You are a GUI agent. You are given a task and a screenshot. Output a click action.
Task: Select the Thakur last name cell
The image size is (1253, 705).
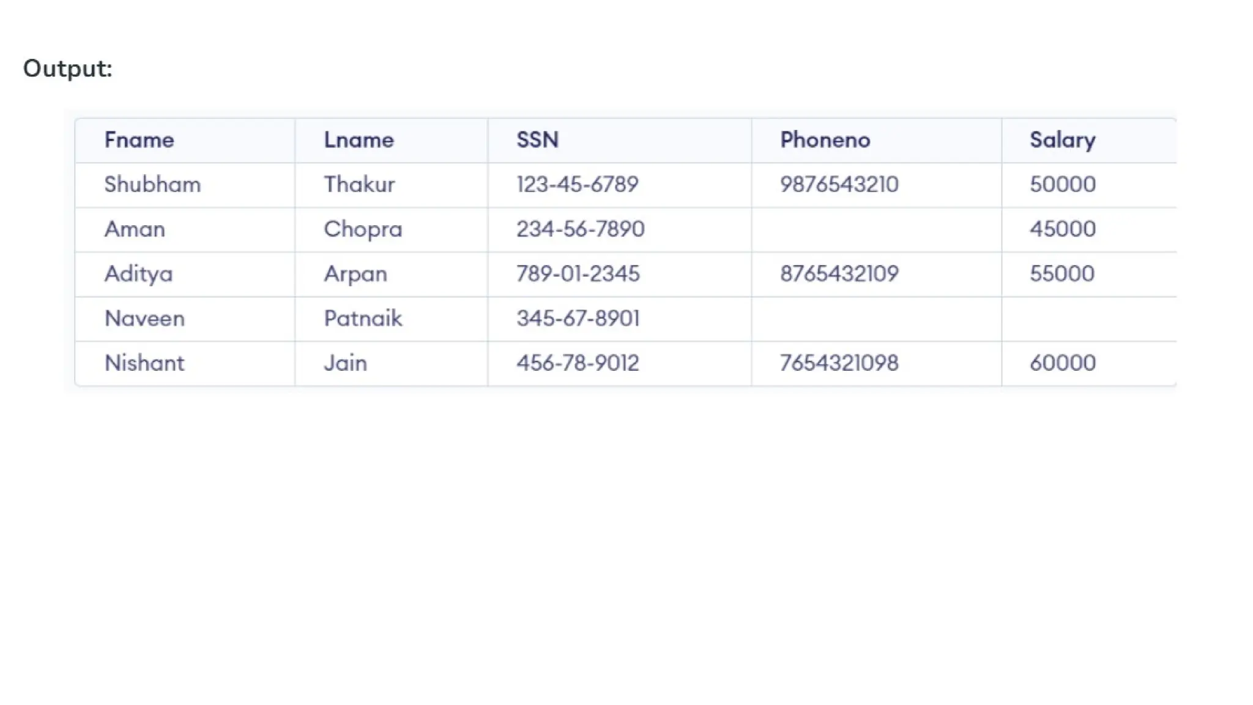(359, 184)
